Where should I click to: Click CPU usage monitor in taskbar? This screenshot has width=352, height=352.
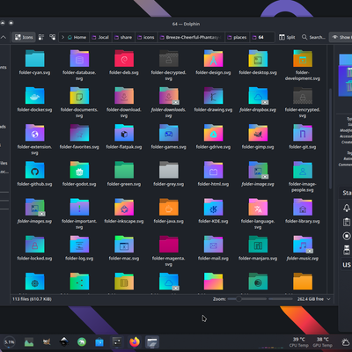tap(10, 342)
